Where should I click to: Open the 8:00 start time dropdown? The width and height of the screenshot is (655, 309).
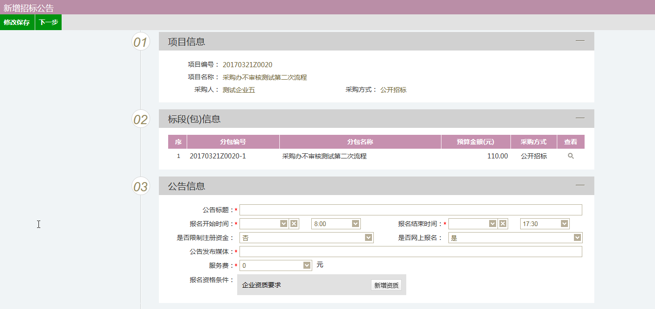(x=355, y=224)
